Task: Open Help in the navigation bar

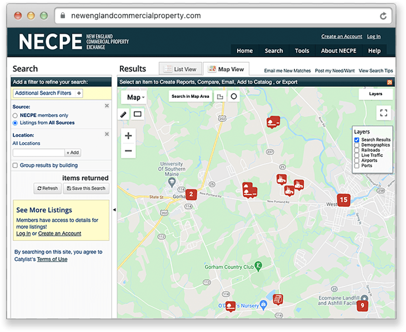Action: (x=374, y=51)
